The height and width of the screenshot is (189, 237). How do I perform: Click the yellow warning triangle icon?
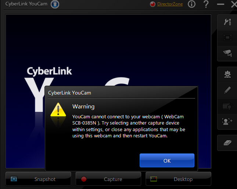pos(58,110)
